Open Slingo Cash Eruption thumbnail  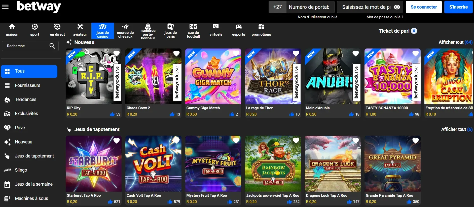[449, 76]
